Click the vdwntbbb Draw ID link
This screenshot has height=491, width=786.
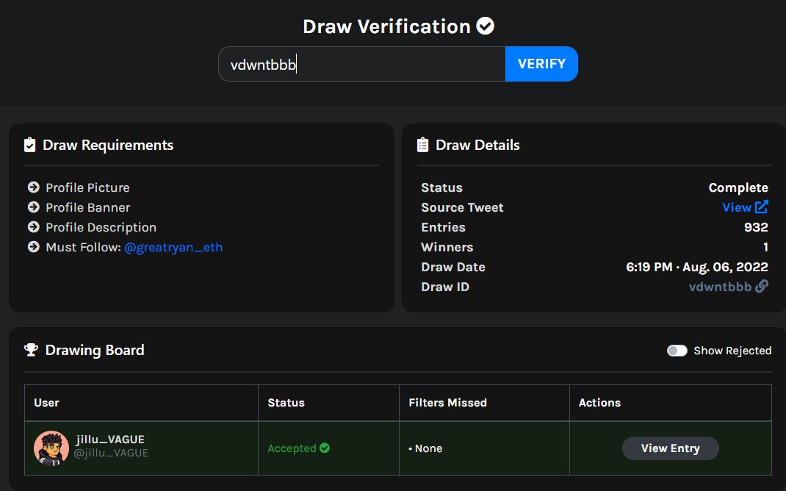click(721, 286)
